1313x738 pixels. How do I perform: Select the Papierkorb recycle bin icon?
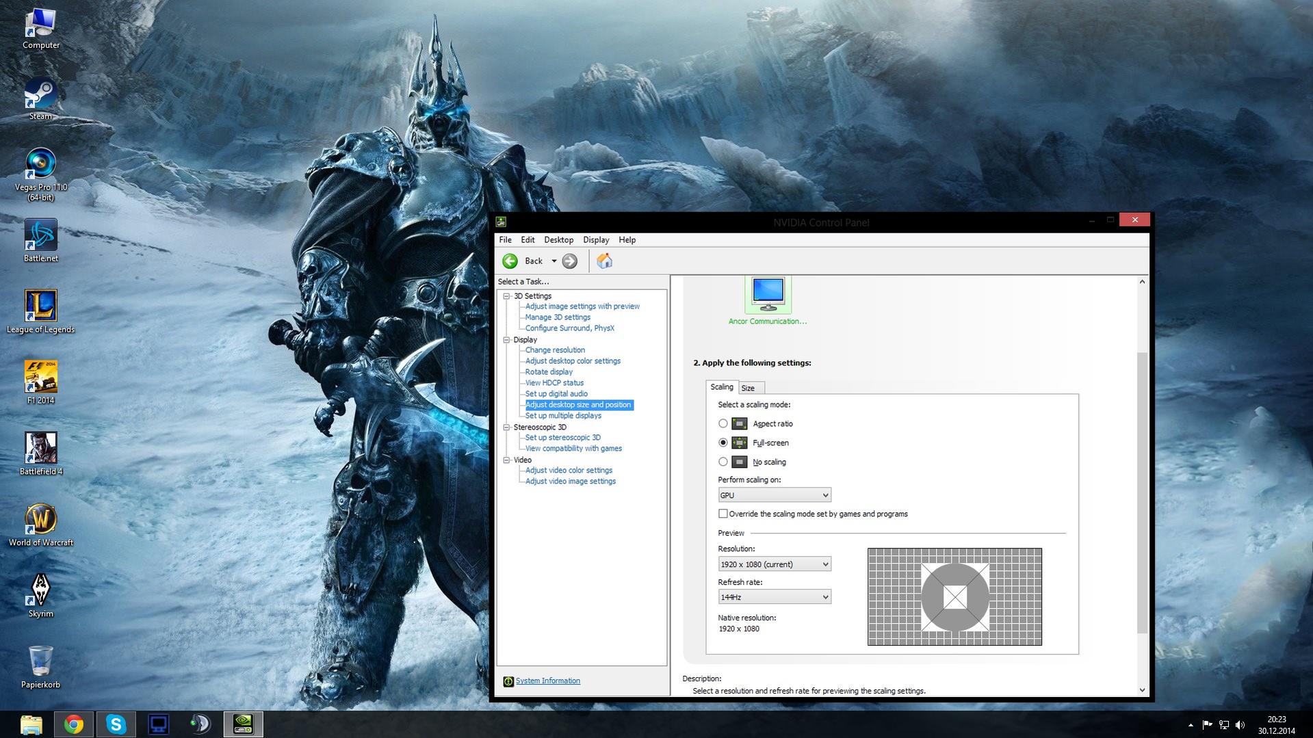(x=41, y=668)
